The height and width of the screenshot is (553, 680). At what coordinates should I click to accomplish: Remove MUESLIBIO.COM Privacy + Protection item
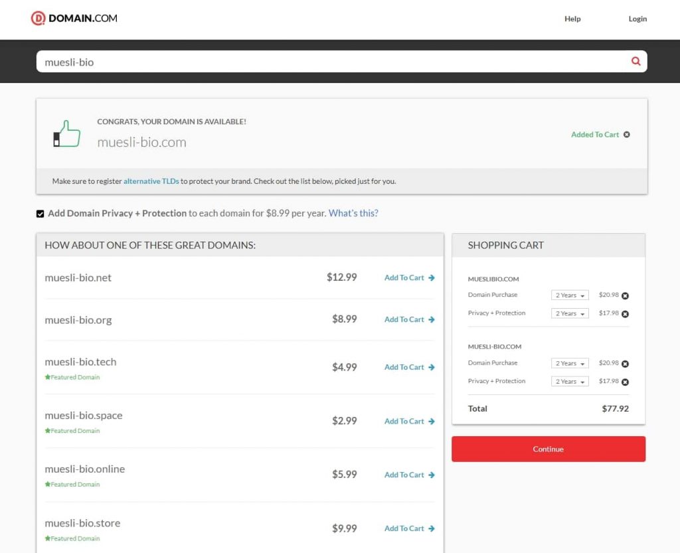point(625,314)
